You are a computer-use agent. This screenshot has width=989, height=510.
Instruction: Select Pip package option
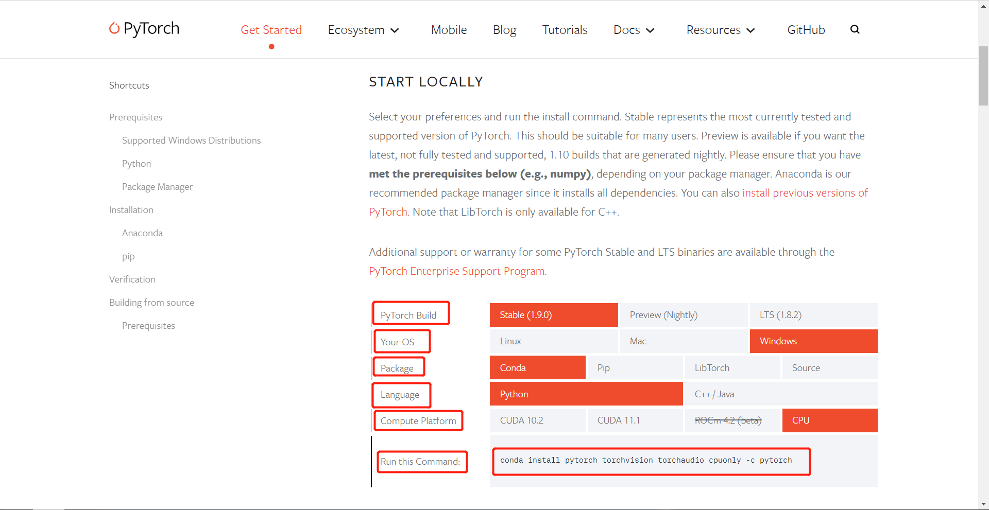[635, 367]
